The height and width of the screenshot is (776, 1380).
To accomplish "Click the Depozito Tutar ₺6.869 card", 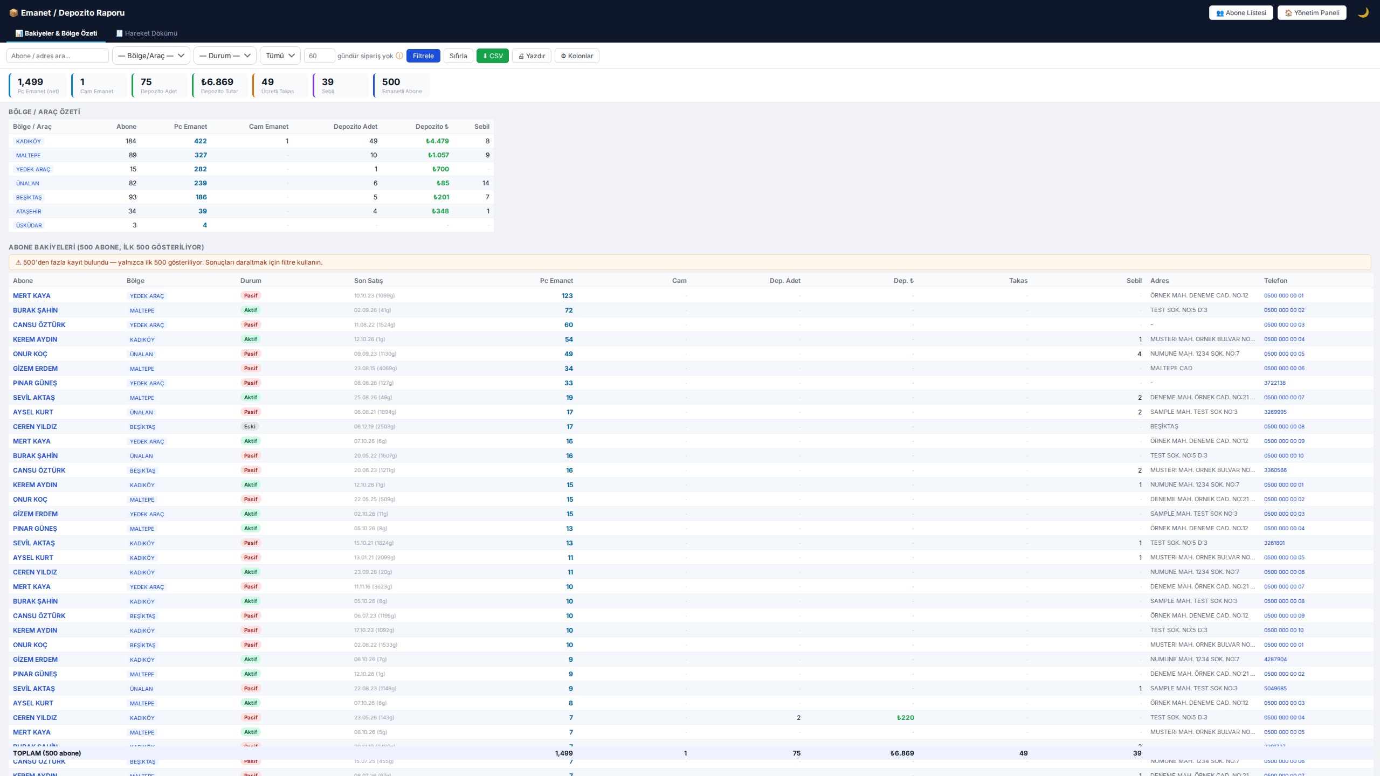I will tap(219, 85).
